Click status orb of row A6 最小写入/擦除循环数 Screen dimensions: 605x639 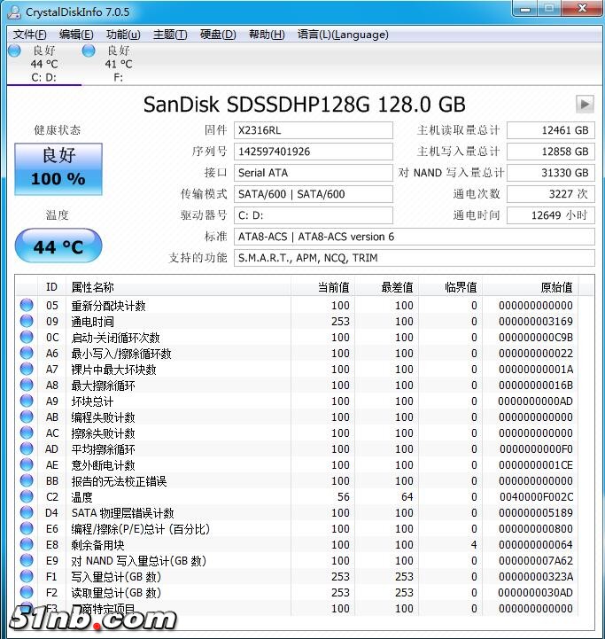[x=27, y=353]
